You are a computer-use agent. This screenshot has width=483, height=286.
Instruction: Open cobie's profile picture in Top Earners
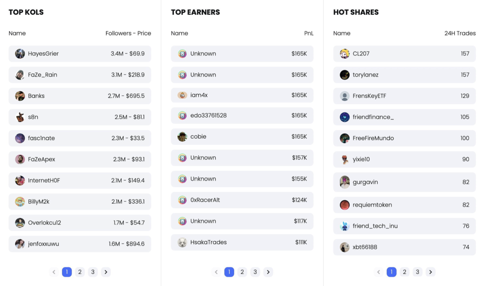tap(182, 137)
